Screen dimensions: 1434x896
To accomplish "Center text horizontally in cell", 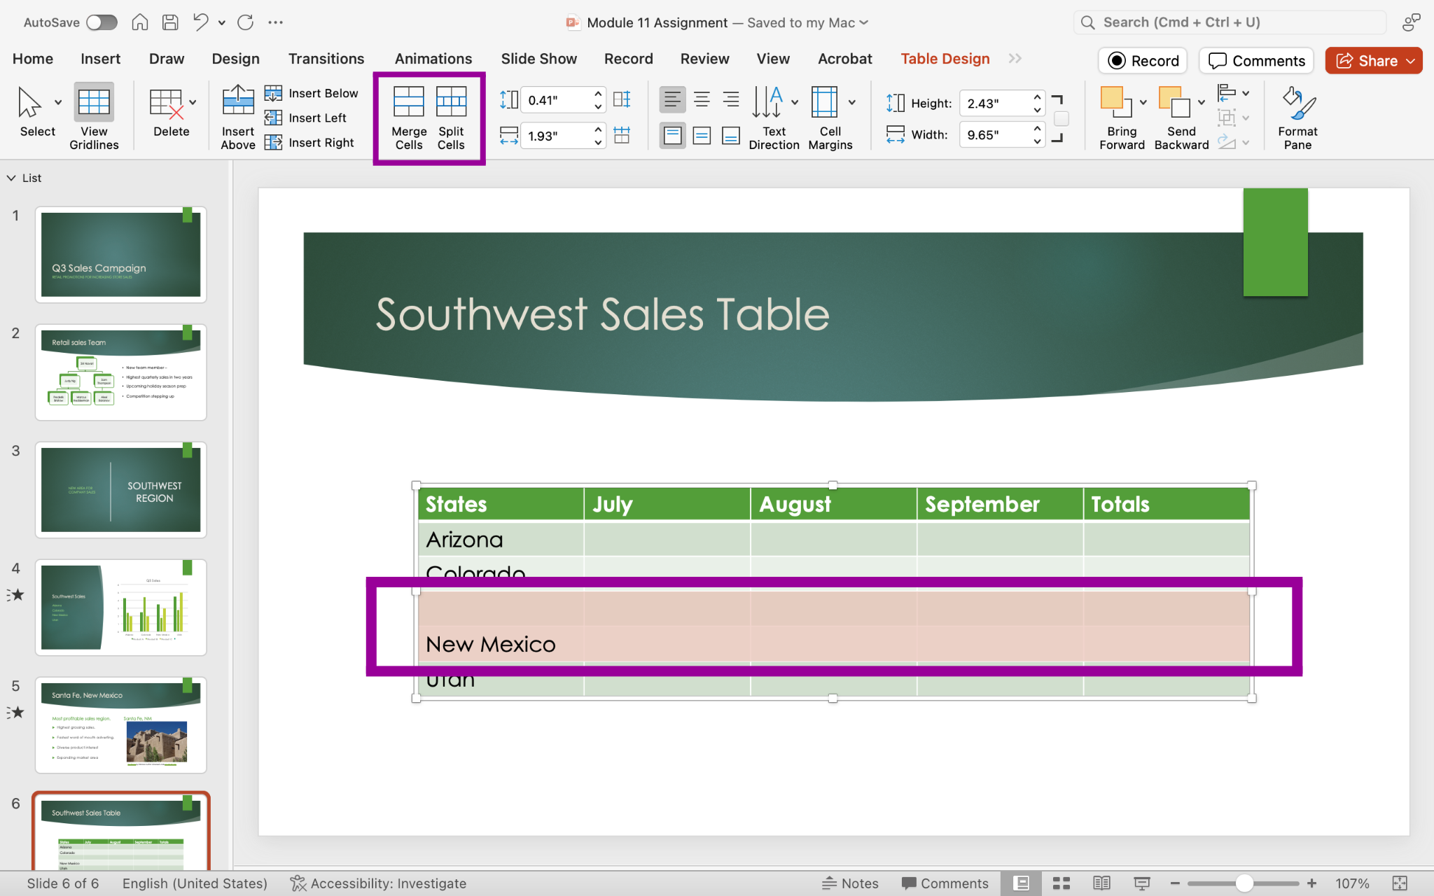I will (702, 99).
